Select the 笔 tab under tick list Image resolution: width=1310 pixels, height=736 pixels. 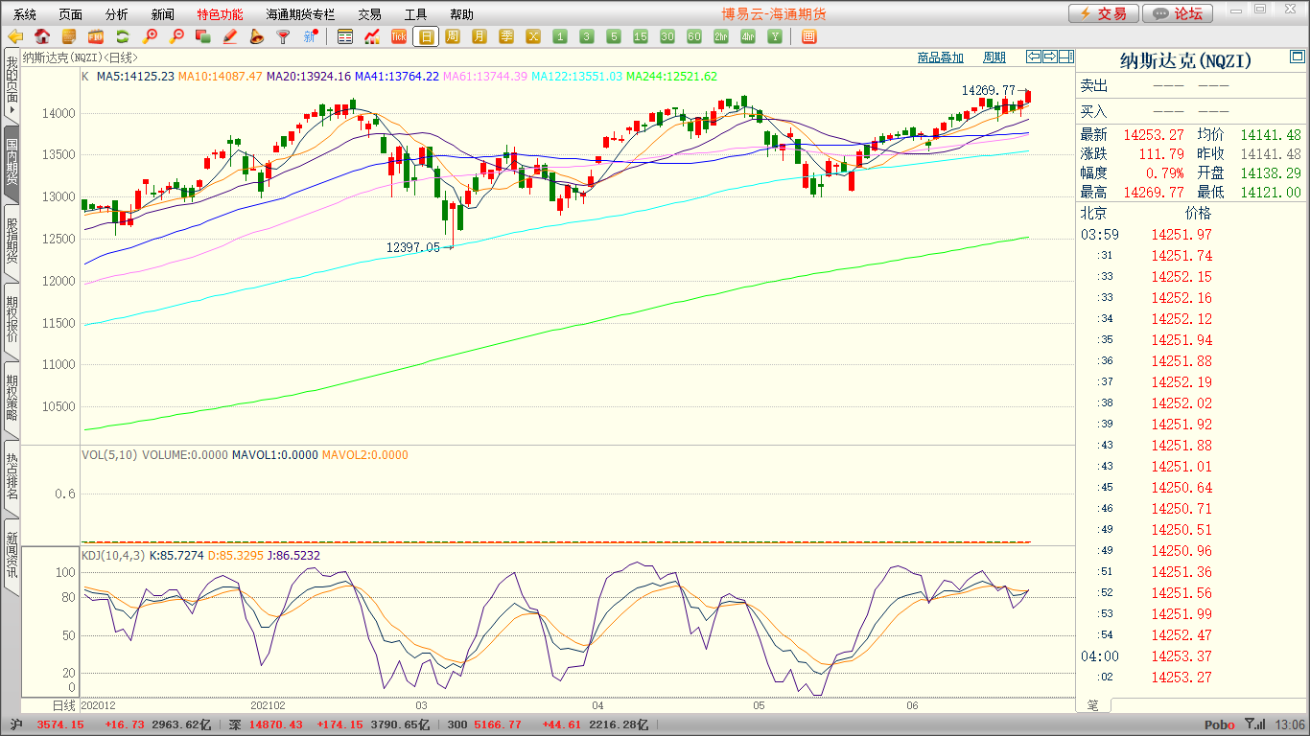[x=1093, y=704]
